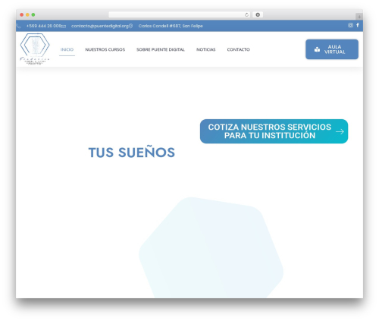The width and height of the screenshot is (379, 321).
Task: Open the Facebook page icon
Action: point(358,25)
